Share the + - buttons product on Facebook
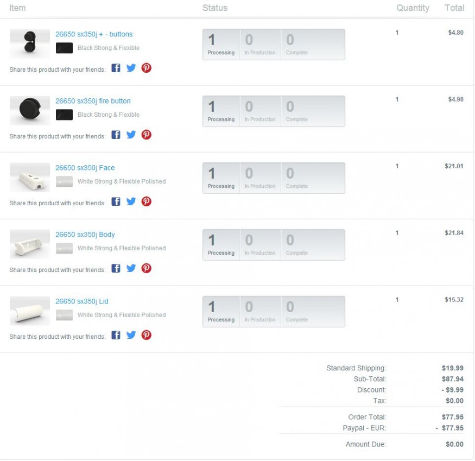 [x=116, y=68]
